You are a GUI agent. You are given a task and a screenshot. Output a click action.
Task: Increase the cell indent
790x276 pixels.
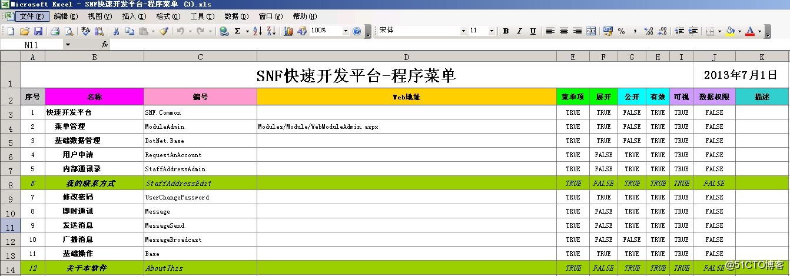pyautogui.click(x=693, y=31)
